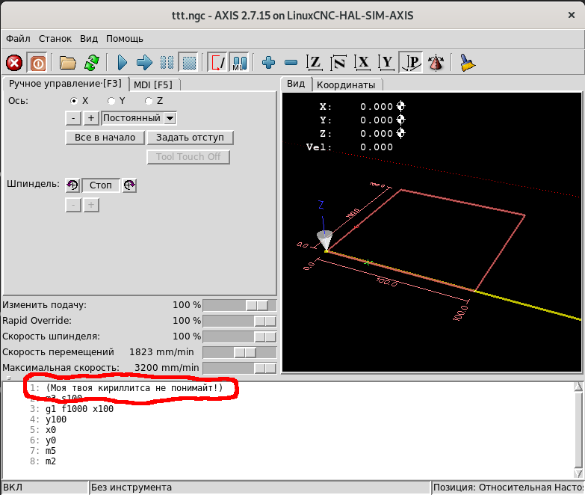Switch to side X view
This screenshot has width=585, height=495.
362,62
